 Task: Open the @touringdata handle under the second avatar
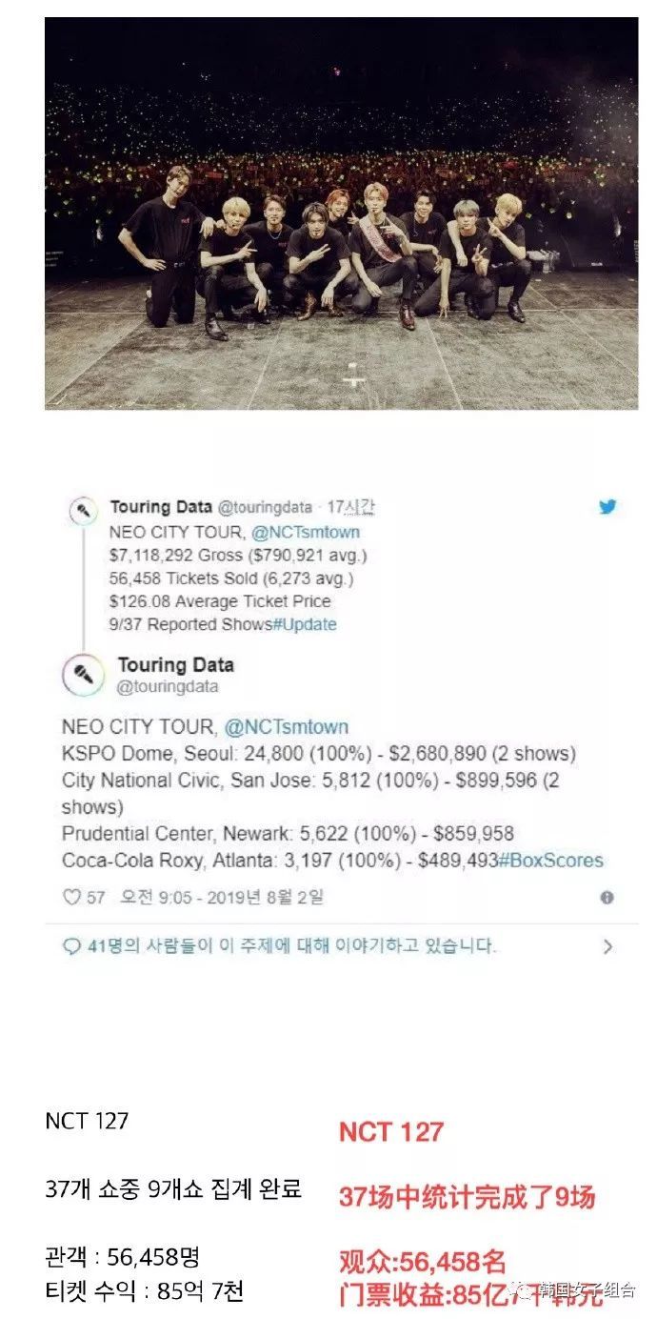(x=168, y=686)
